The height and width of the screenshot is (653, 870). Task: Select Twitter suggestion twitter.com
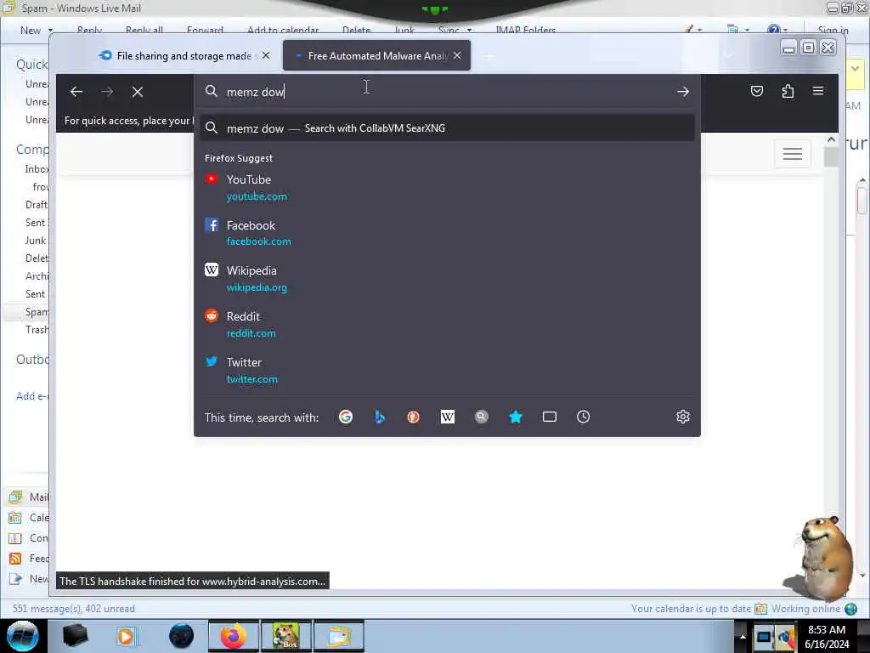click(x=447, y=371)
